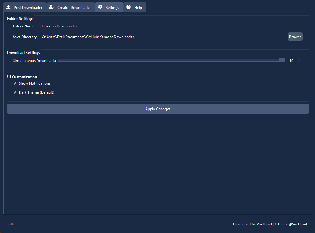This screenshot has height=233, width=315.
Task: Select the gear icon on the Settings tab
Action: pos(101,7)
